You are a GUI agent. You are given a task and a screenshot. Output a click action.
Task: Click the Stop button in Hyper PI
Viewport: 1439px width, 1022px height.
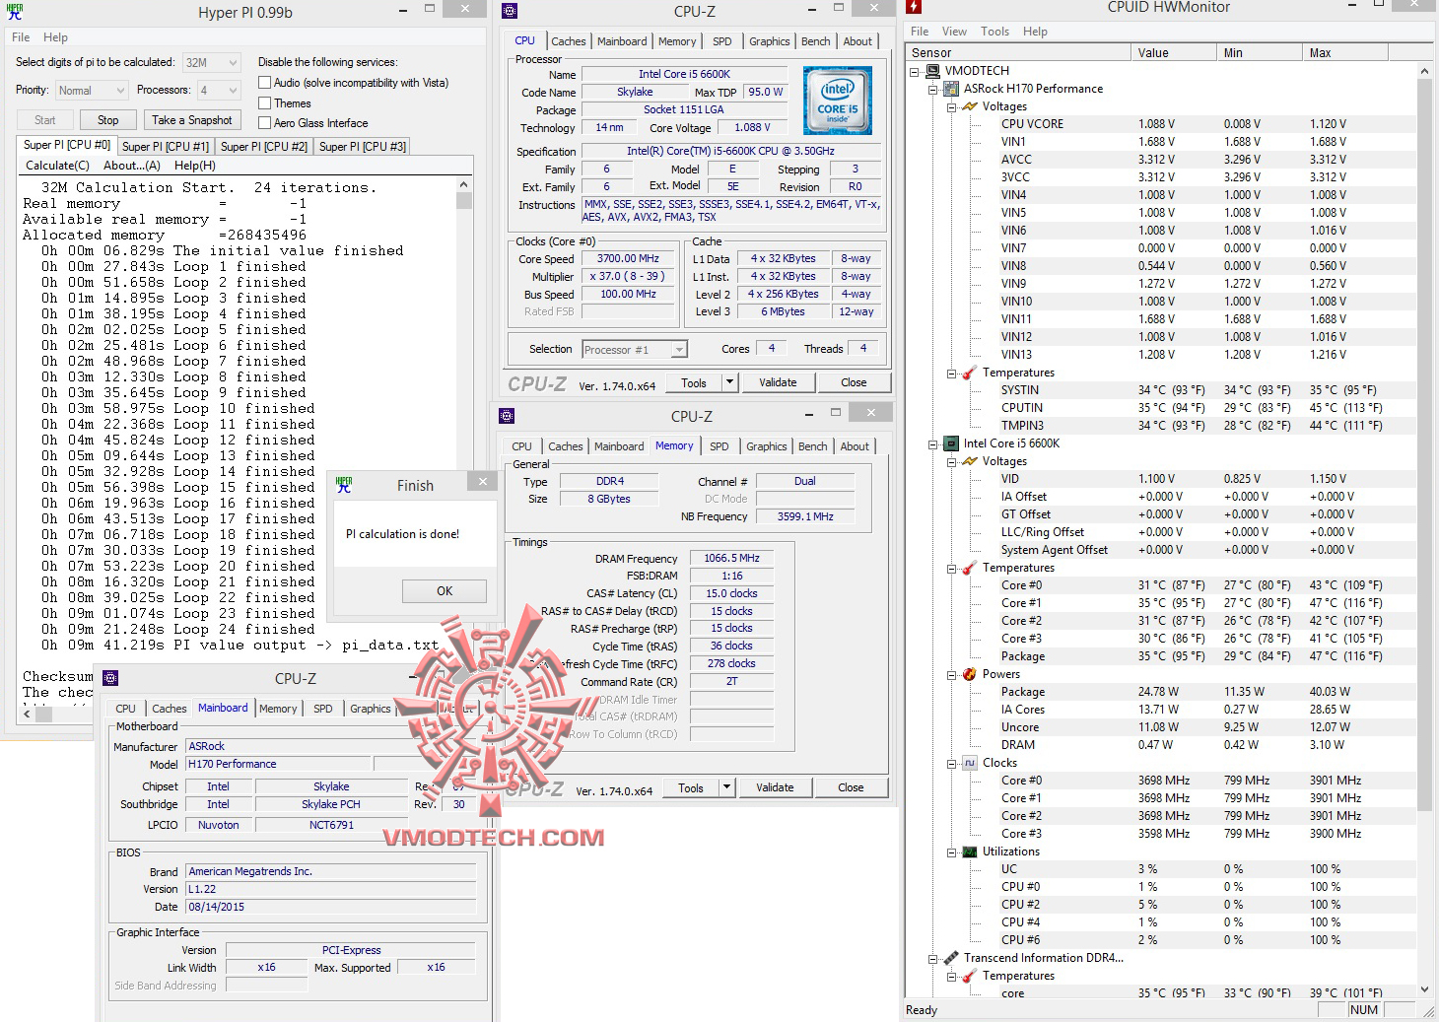click(108, 120)
